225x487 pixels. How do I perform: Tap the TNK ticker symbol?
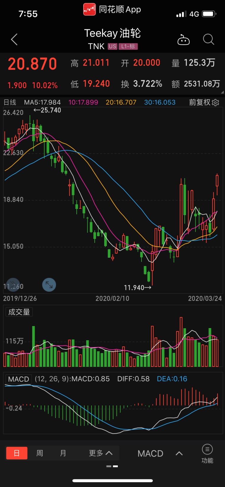coord(97,46)
